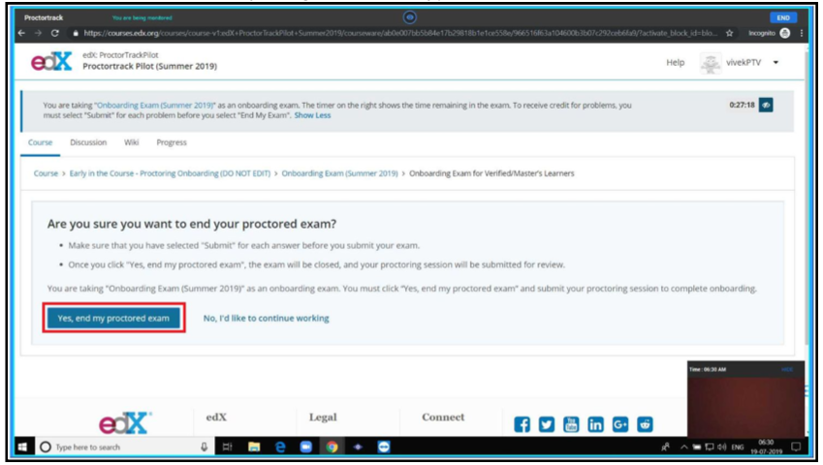
Task: Open Edge browser from taskbar
Action: pyautogui.click(x=280, y=448)
